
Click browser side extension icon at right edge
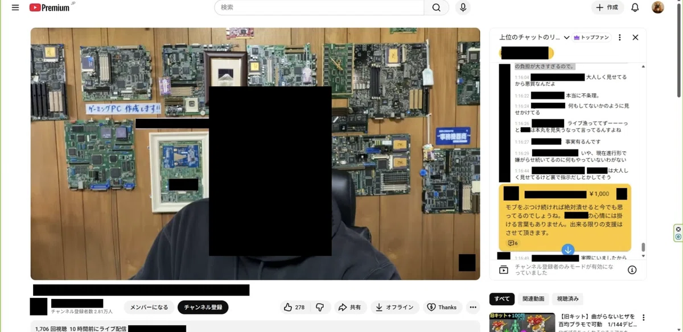[678, 233]
